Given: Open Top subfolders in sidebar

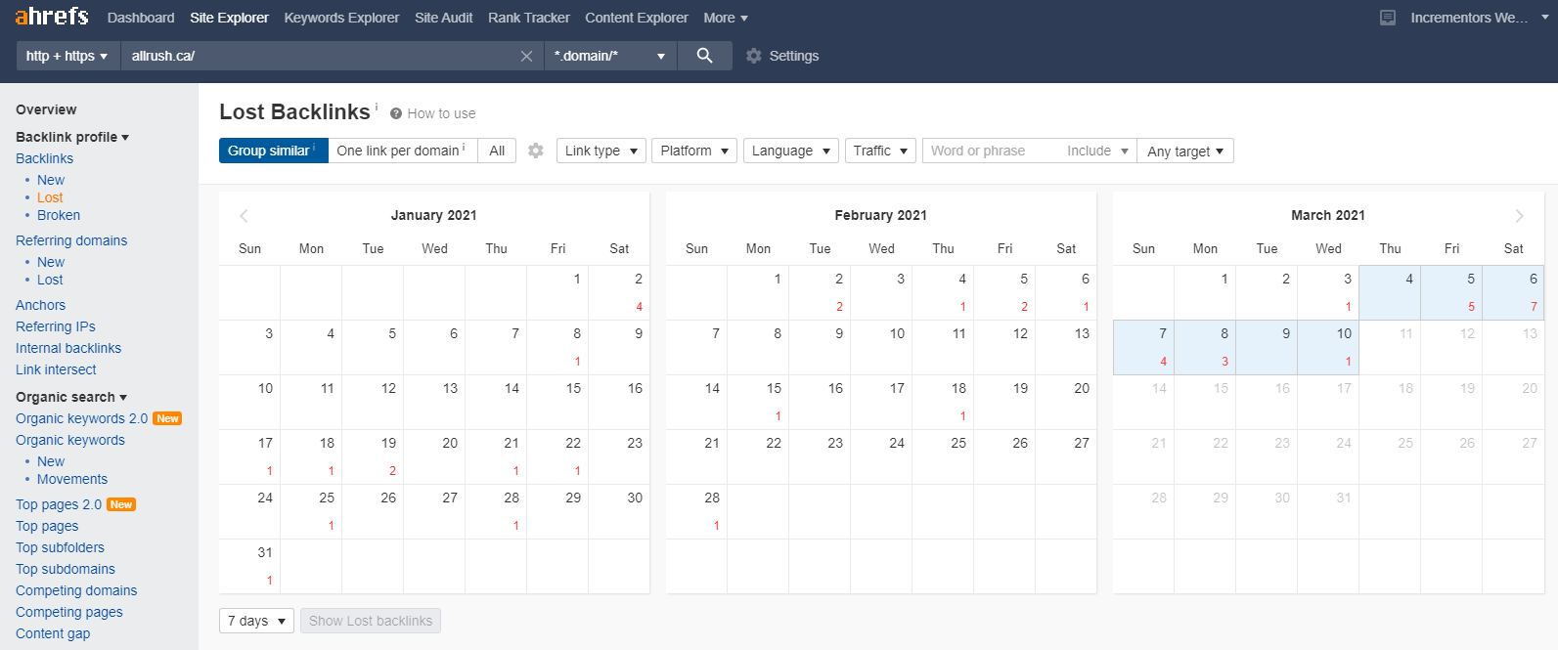Looking at the screenshot, I should click(x=60, y=547).
